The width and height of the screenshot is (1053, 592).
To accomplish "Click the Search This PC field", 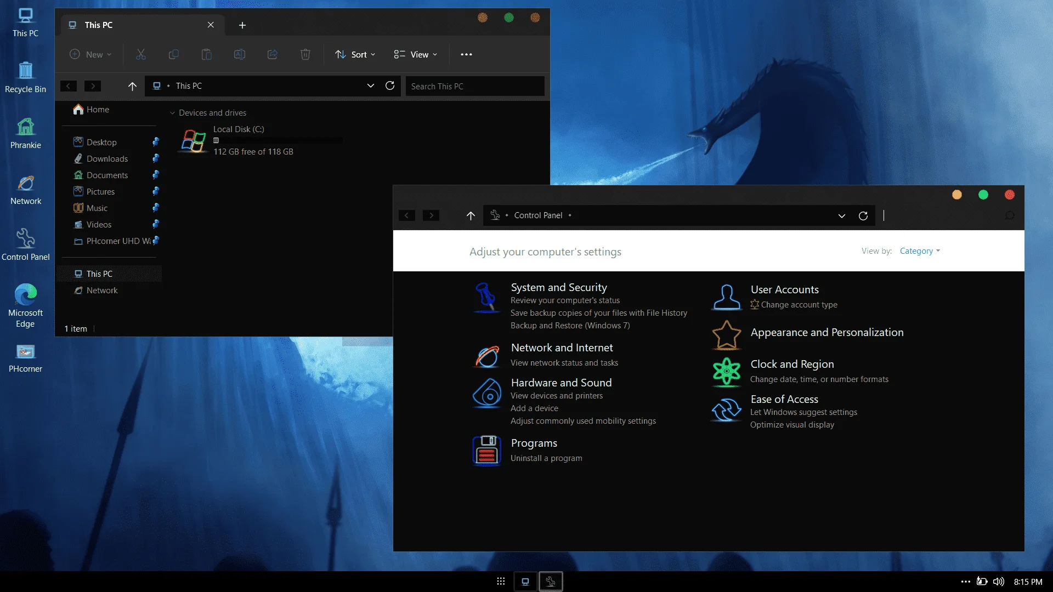I will 475,86.
